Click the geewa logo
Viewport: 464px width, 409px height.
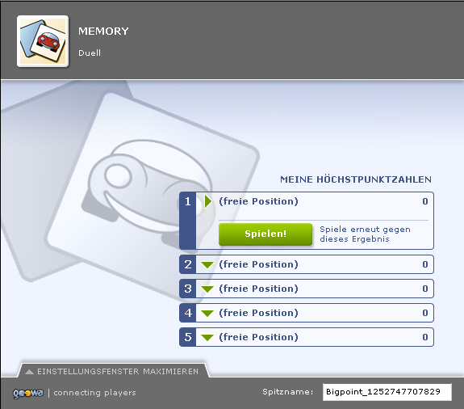click(28, 393)
